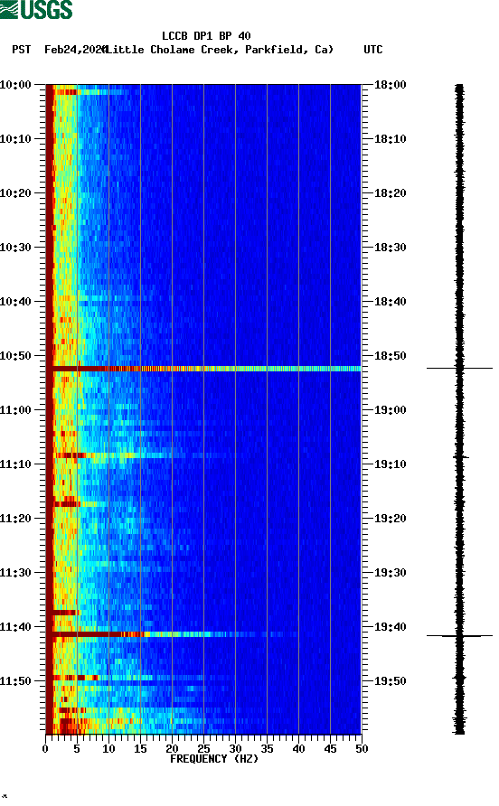
Task: Click the '18:50' UTC time label
Action: point(391,356)
